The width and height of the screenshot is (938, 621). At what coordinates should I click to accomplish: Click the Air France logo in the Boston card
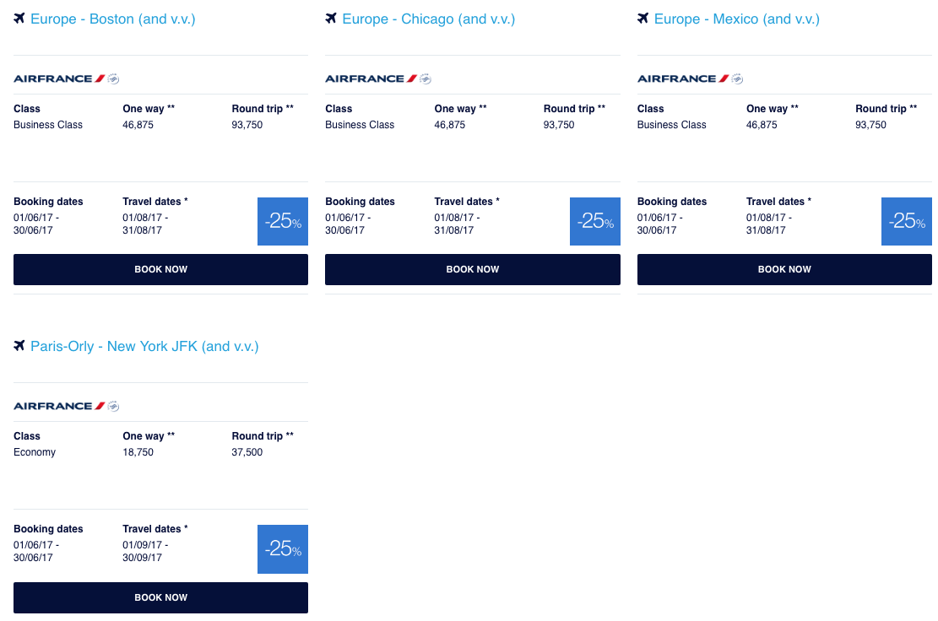(x=66, y=78)
